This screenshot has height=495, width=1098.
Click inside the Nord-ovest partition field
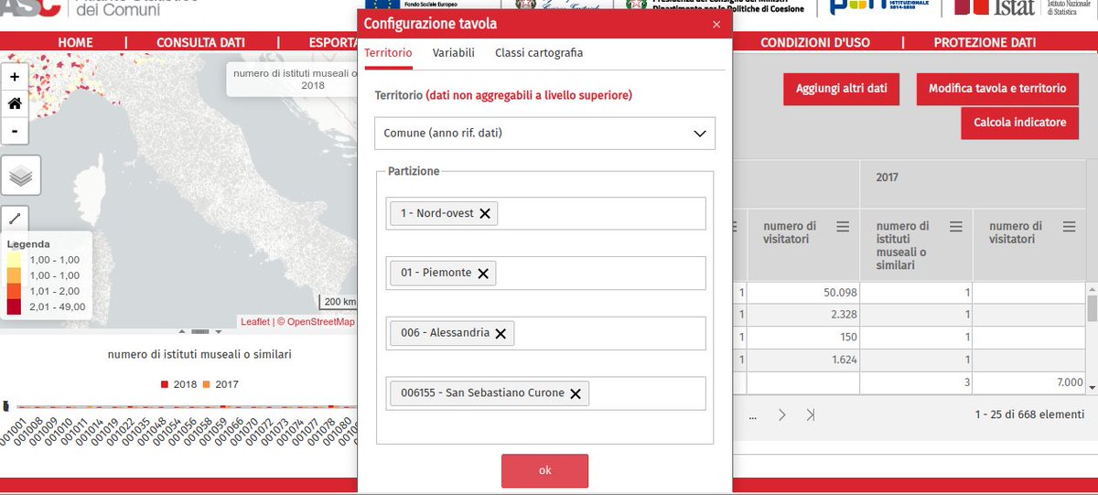coord(545,213)
